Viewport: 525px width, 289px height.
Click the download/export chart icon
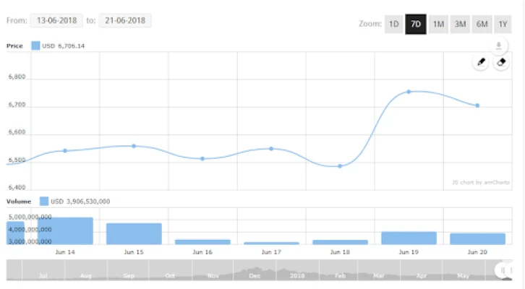click(498, 46)
